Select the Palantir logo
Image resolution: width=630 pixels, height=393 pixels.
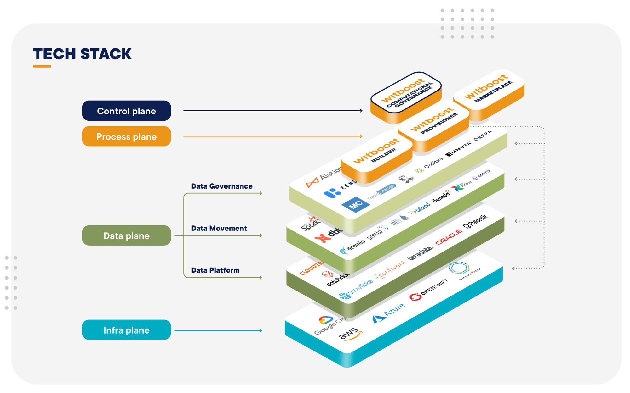[x=475, y=221]
